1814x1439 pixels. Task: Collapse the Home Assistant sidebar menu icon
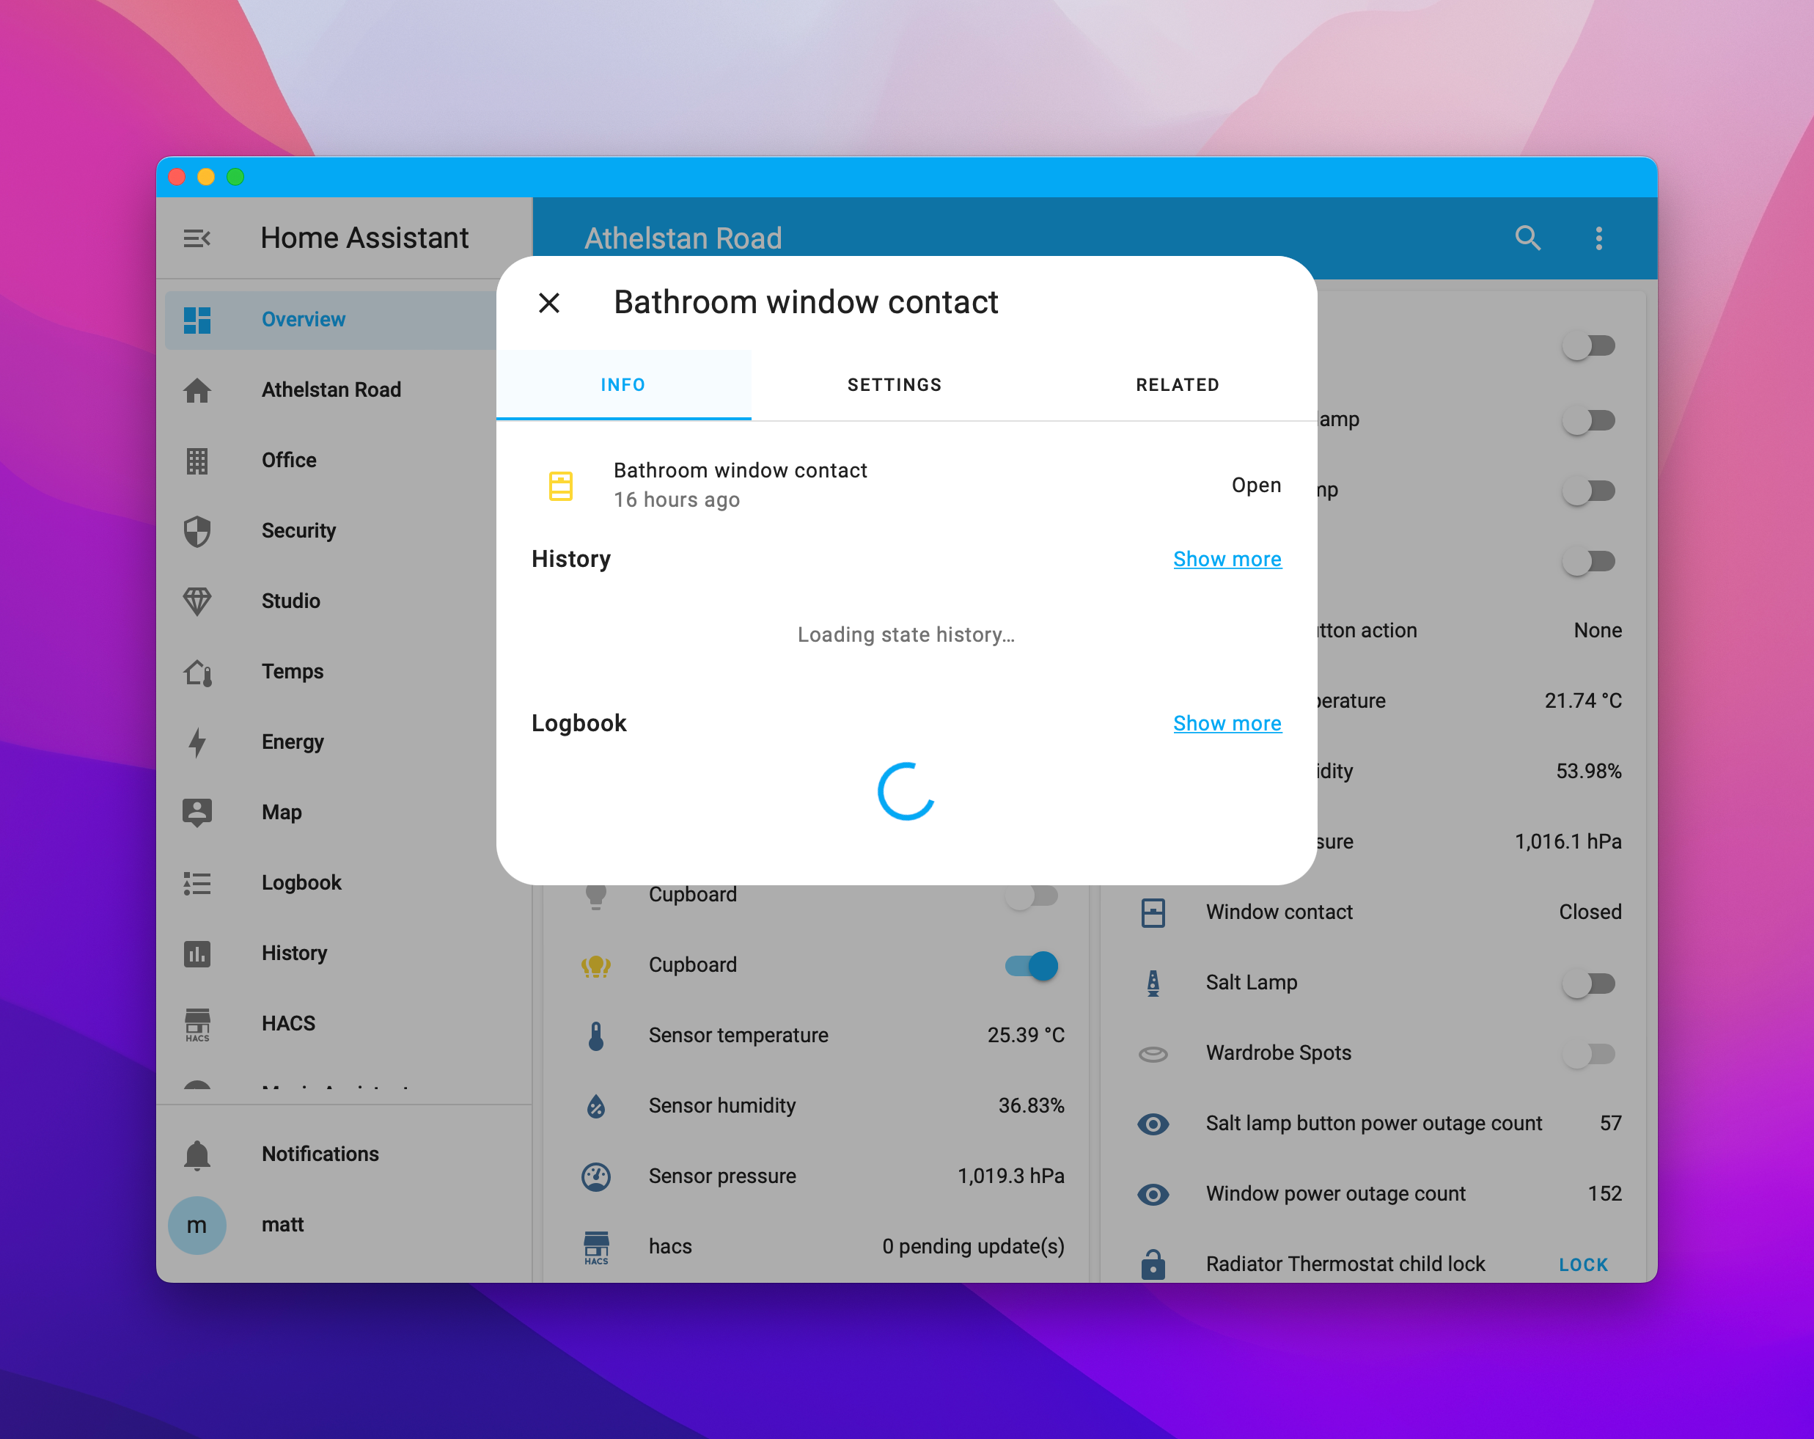[x=197, y=238]
